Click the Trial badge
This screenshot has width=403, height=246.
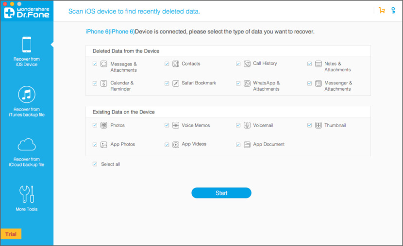point(11,234)
